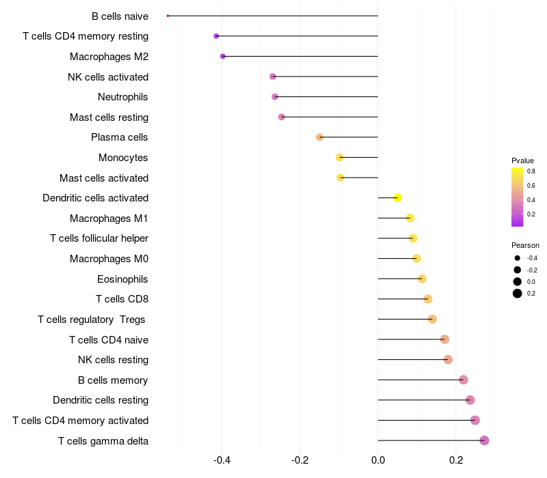Image resolution: width=547 pixels, height=478 pixels.
Task: Select the yellow Dendritic cells activated point
Action: click(x=397, y=198)
